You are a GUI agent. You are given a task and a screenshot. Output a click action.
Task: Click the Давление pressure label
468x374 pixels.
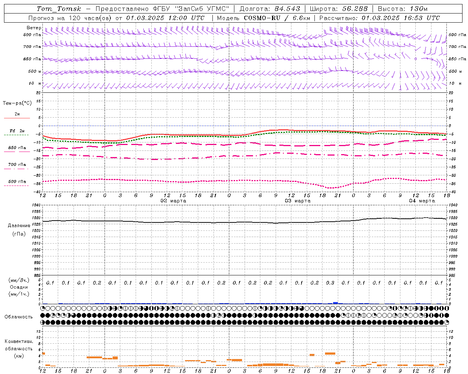[x=19, y=226]
